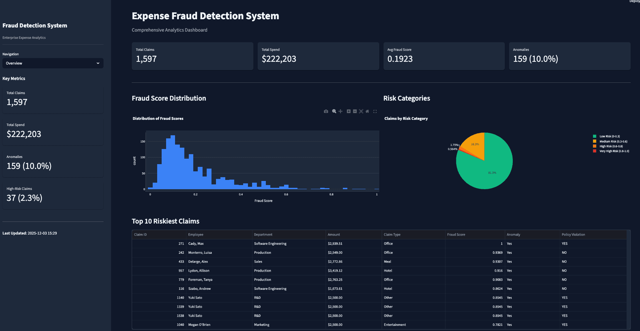Click the Fraud Score column header
The image size is (640, 331).
click(475, 235)
